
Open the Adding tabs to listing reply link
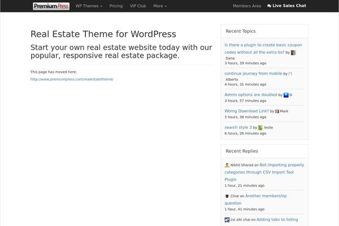tap(277, 220)
